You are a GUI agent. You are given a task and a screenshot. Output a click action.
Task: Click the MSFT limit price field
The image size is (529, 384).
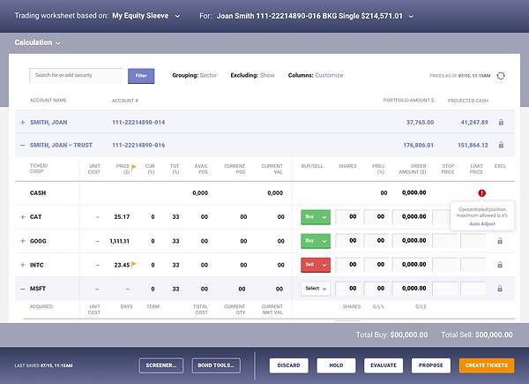click(473, 289)
